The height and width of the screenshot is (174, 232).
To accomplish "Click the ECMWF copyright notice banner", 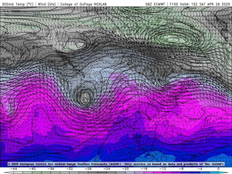I will (x=116, y=164).
